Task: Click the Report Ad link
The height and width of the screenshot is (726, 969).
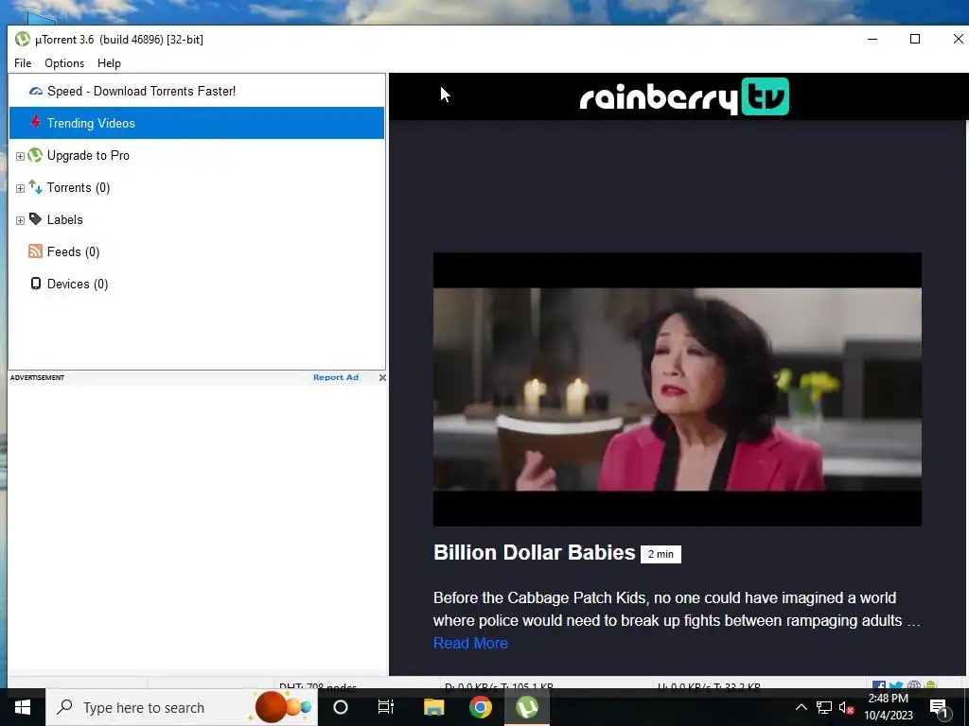Action: (x=336, y=377)
